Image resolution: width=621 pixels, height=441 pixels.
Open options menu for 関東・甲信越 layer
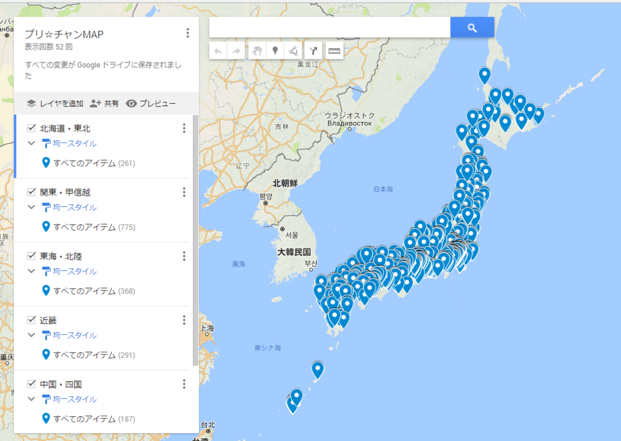click(184, 192)
